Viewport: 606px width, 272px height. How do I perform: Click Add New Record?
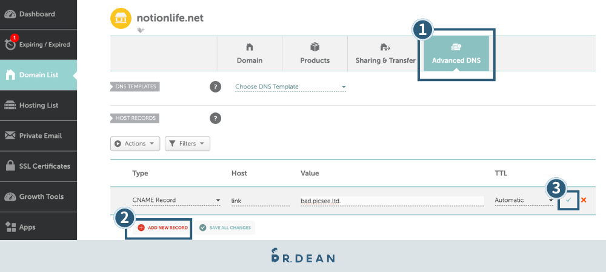(162, 228)
